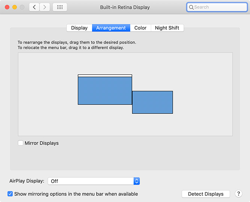
Task: Select the smaller secondary display rectangle
Action: pos(152,102)
